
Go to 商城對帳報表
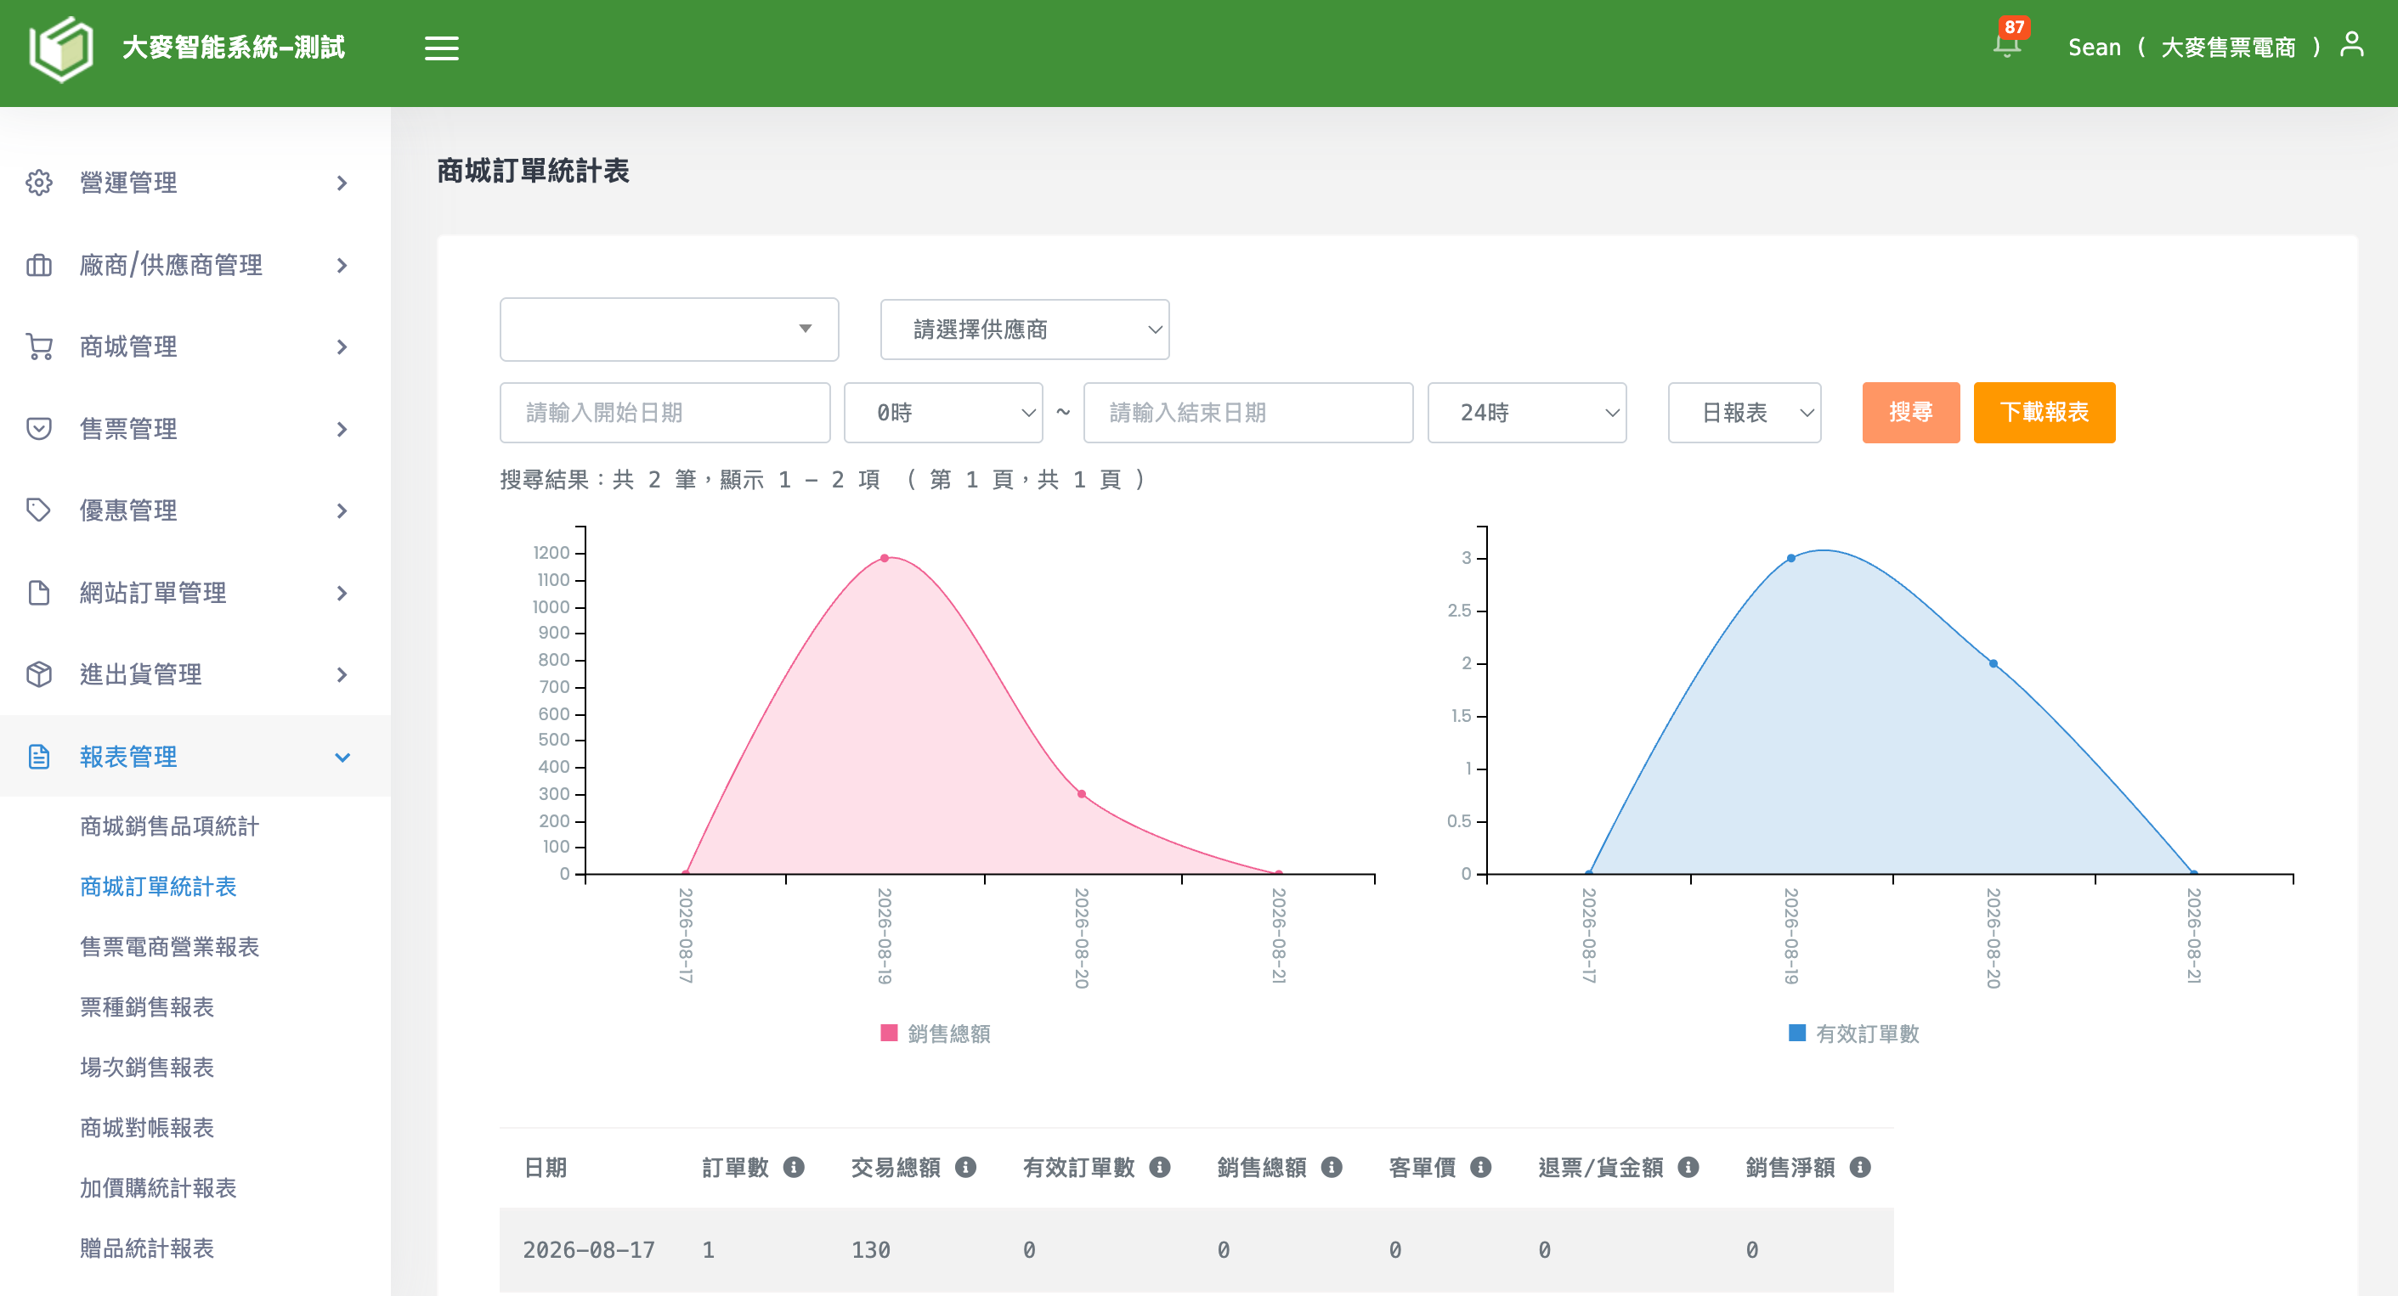(147, 1128)
